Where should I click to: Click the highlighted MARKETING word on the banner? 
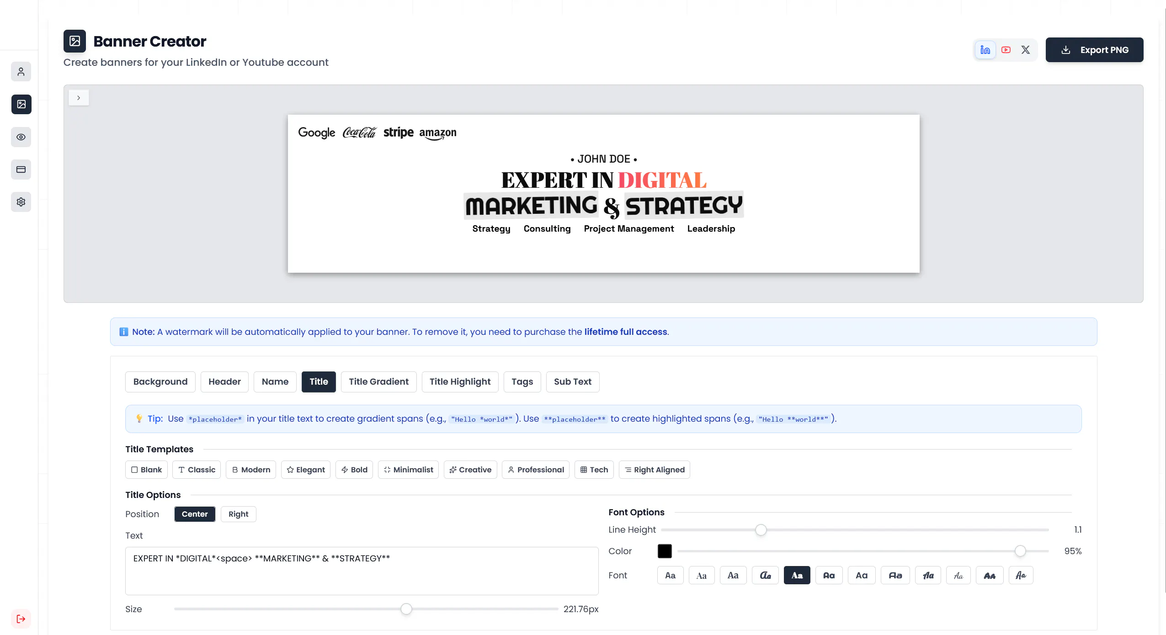coord(531,206)
